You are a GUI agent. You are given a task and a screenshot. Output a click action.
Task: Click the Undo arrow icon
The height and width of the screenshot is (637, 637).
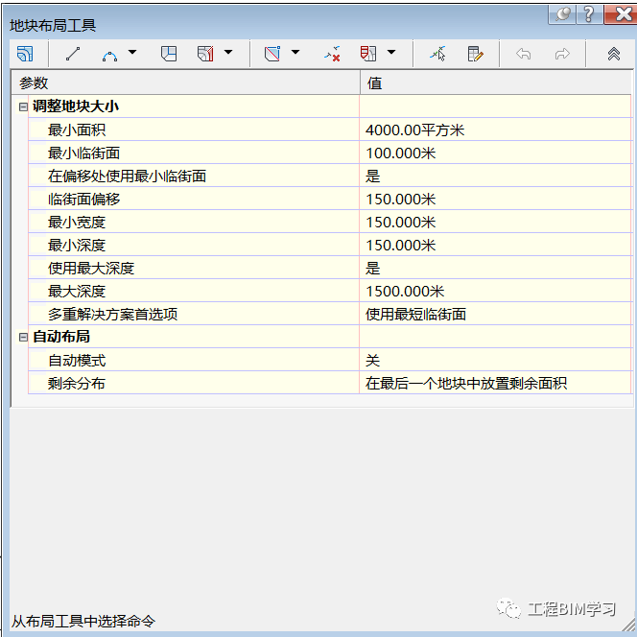[x=523, y=54]
